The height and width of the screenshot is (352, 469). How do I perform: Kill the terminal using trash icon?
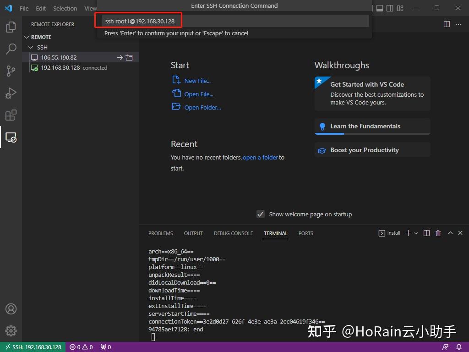click(438, 233)
